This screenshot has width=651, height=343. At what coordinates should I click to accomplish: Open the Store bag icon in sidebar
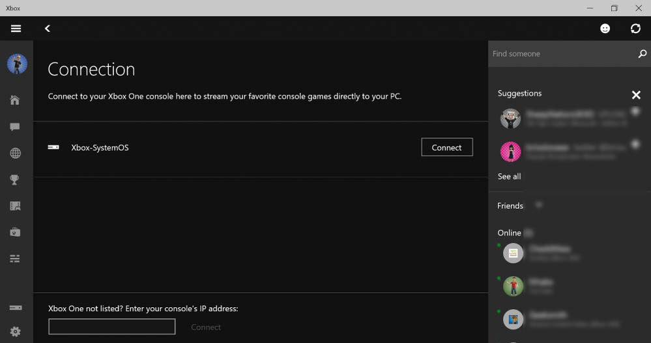(15, 232)
